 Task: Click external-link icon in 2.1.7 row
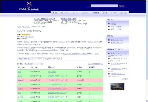point(66,93)
